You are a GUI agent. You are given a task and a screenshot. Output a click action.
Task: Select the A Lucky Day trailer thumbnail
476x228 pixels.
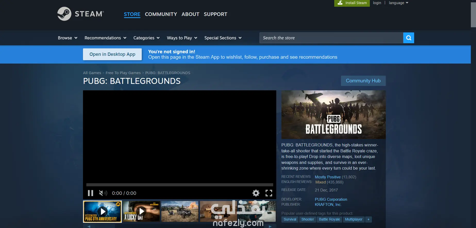141,212
